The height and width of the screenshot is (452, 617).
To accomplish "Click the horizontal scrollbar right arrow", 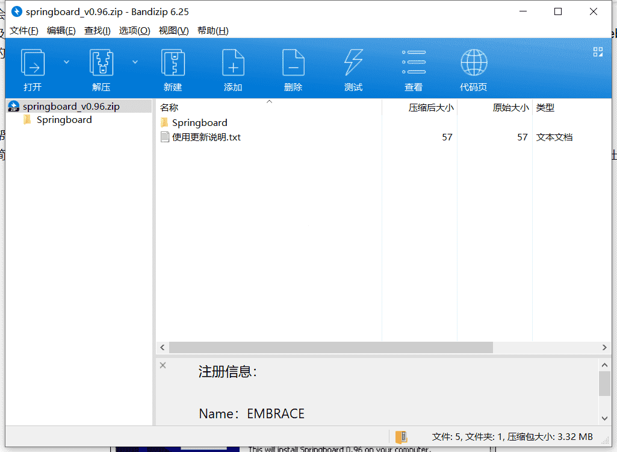I will [x=604, y=347].
